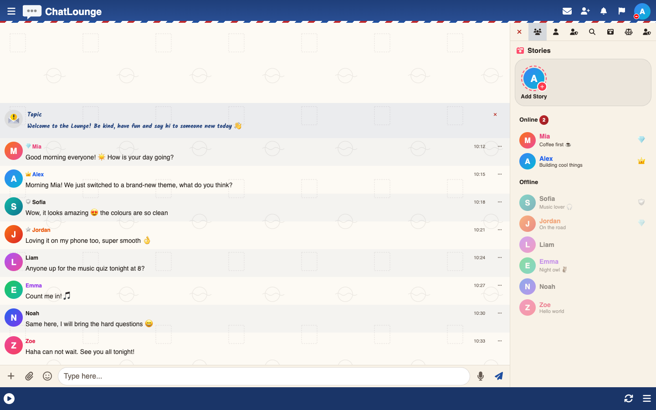Start voice recording with microphone icon
Screen dimensions: 656x410
tap(481, 376)
